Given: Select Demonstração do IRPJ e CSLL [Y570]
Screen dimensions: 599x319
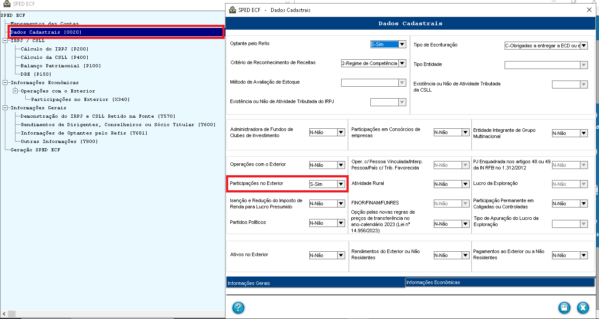Looking at the screenshot, I should pyautogui.click(x=98, y=116).
